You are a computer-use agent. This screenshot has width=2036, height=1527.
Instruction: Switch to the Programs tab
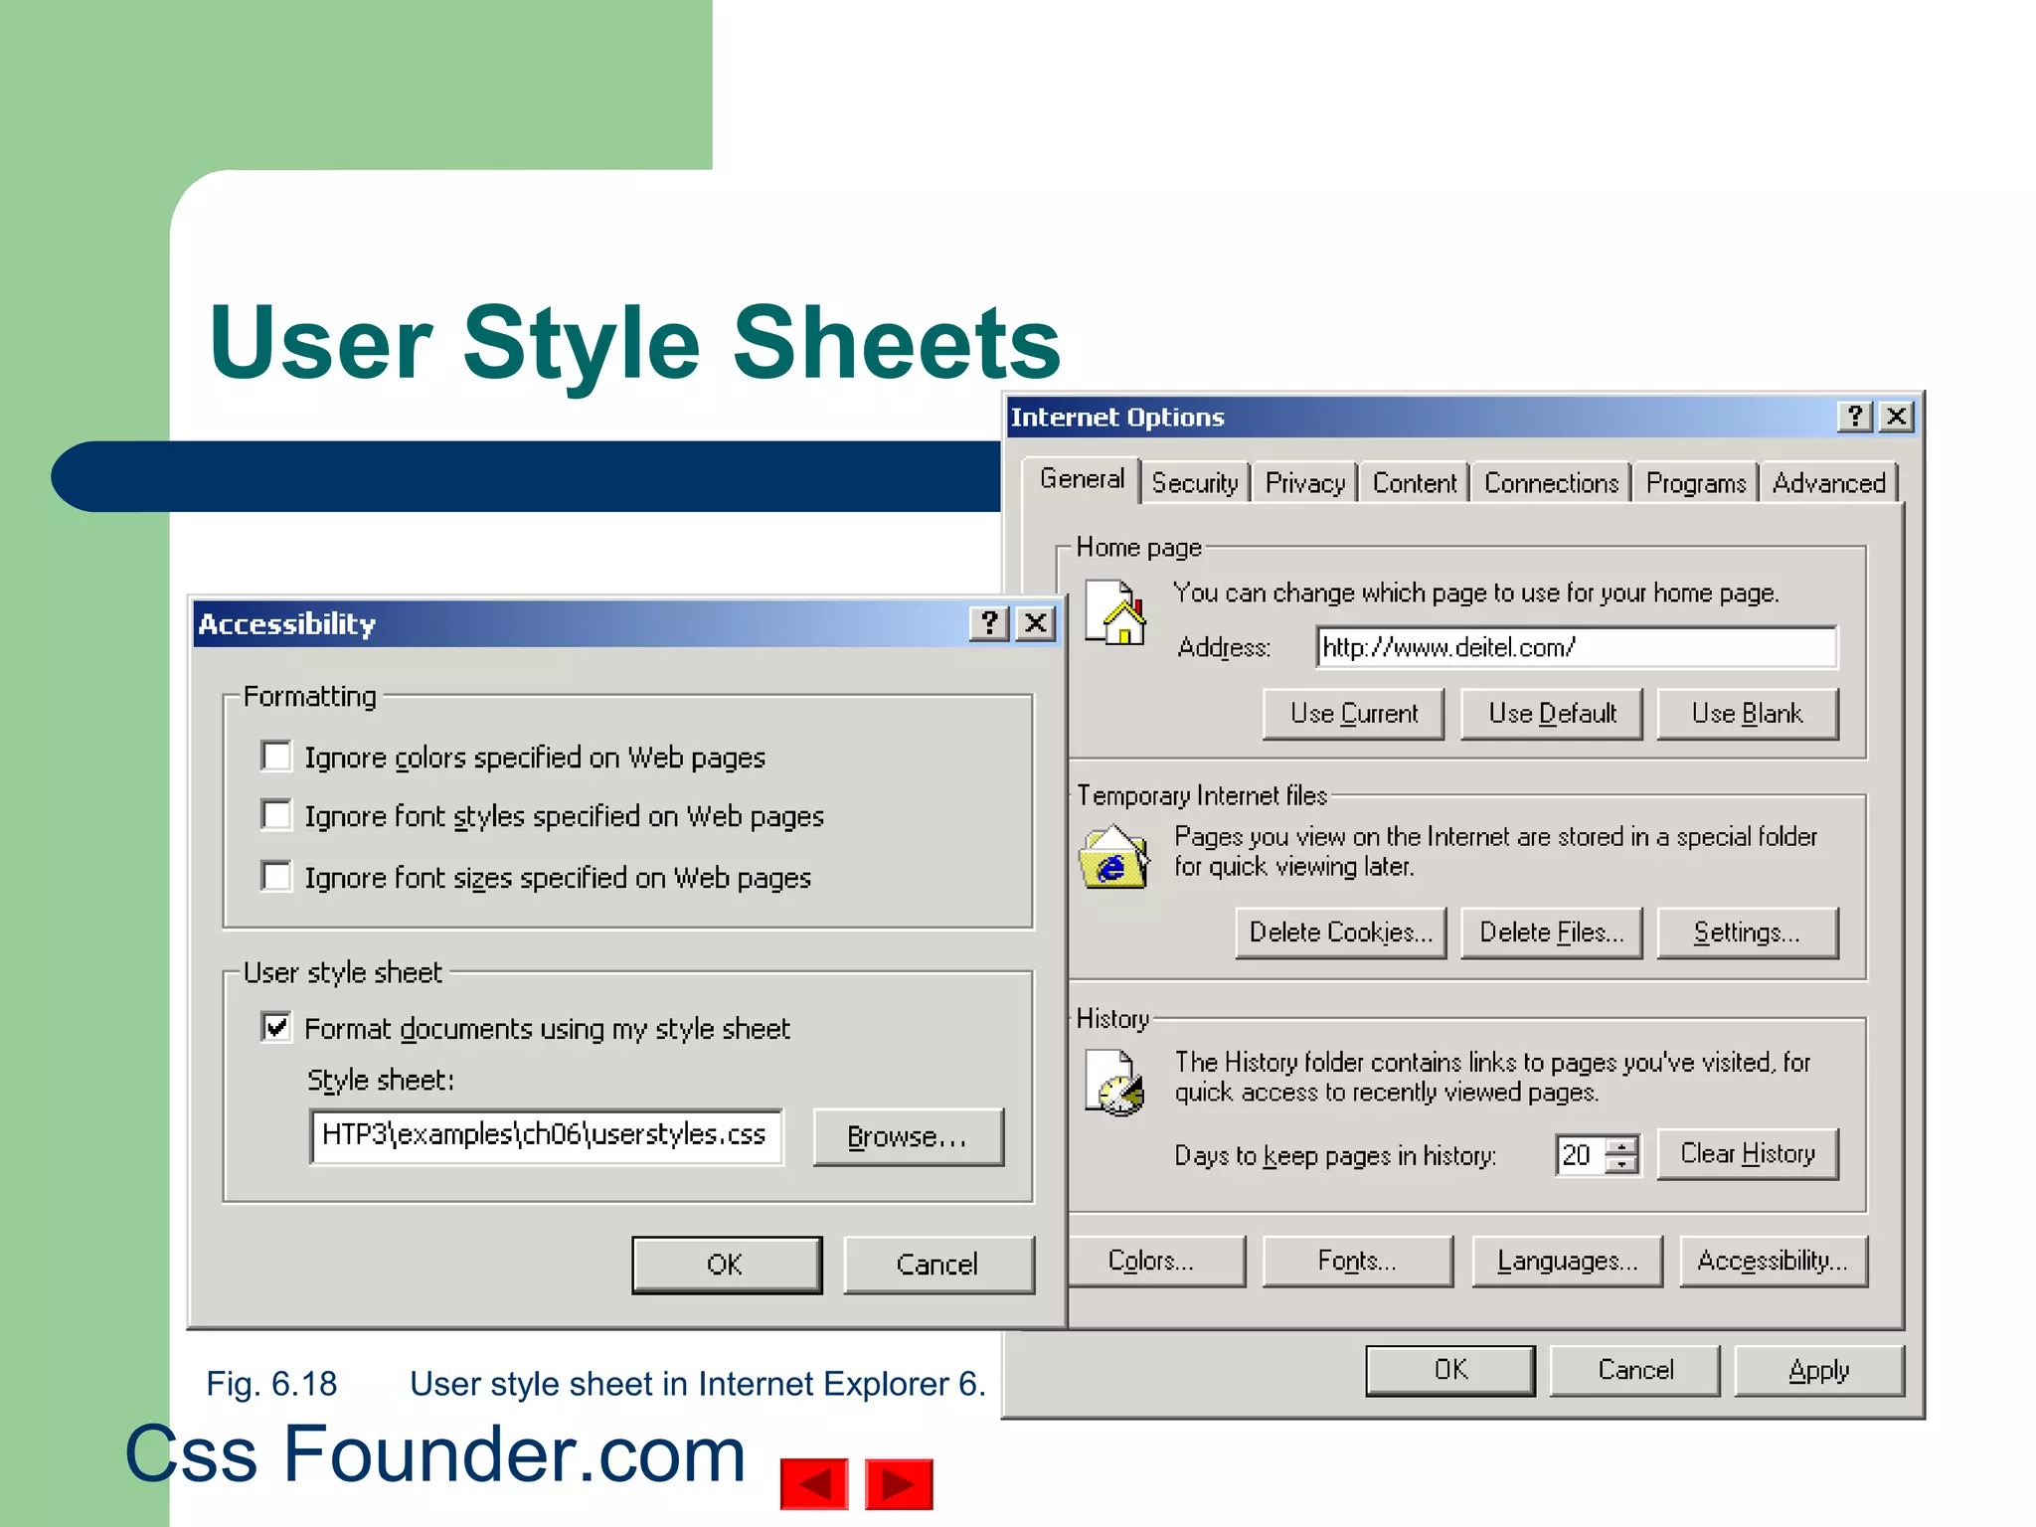(1695, 483)
